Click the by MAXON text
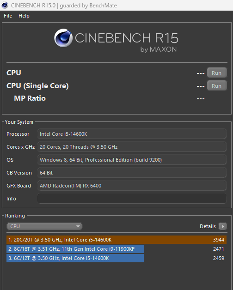233x290 pixels. [159, 49]
